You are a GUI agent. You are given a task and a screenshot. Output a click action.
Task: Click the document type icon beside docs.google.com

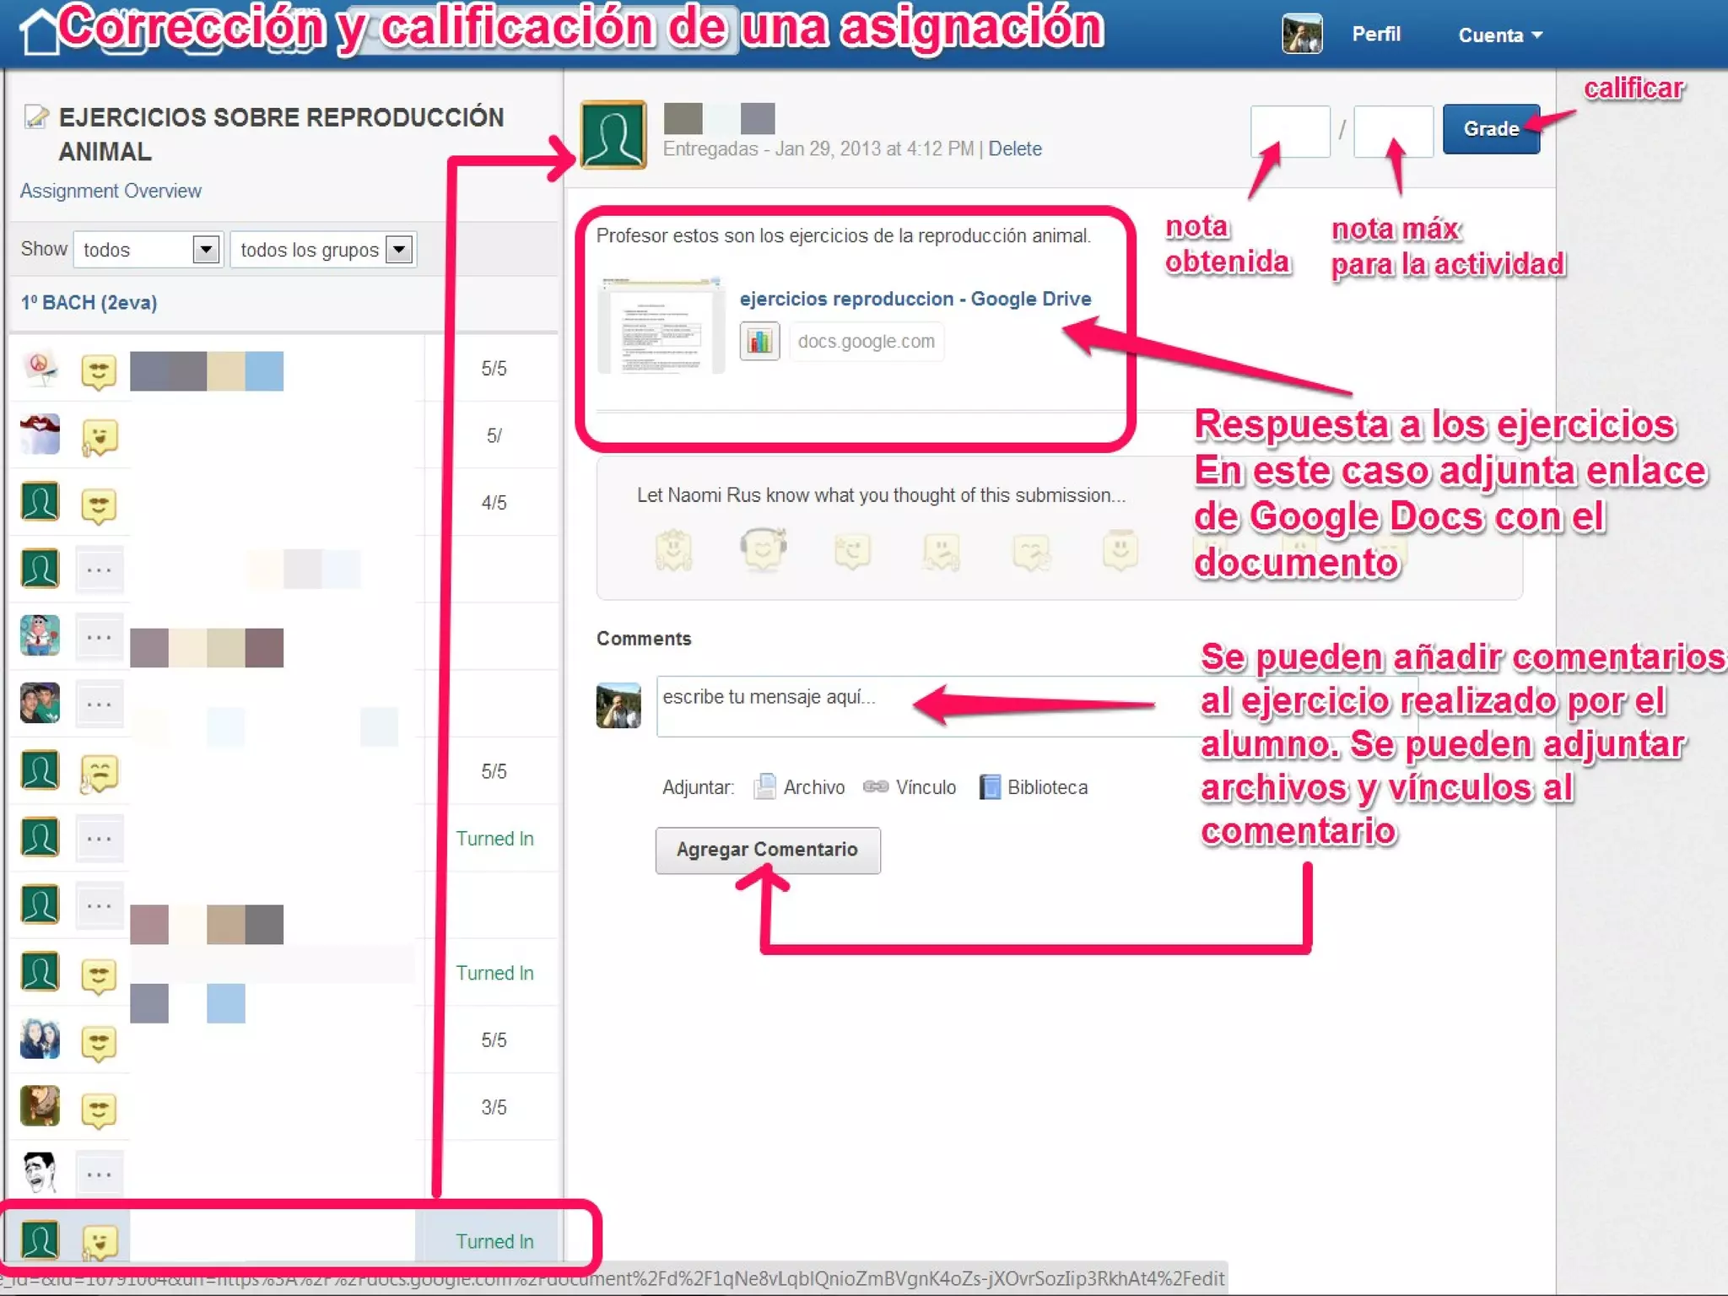click(x=759, y=342)
